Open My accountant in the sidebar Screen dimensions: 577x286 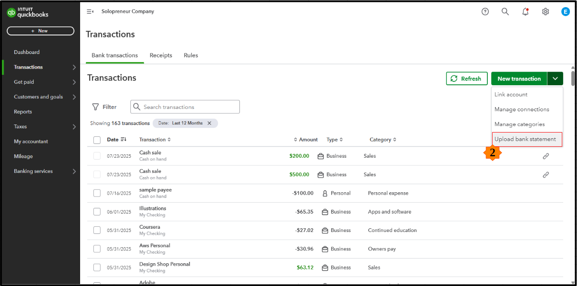point(31,142)
